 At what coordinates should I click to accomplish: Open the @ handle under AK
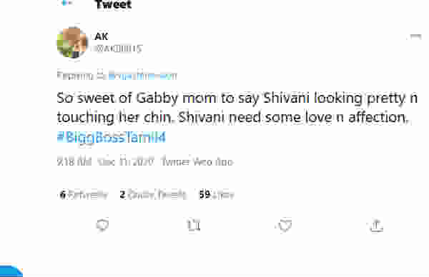tap(118, 49)
